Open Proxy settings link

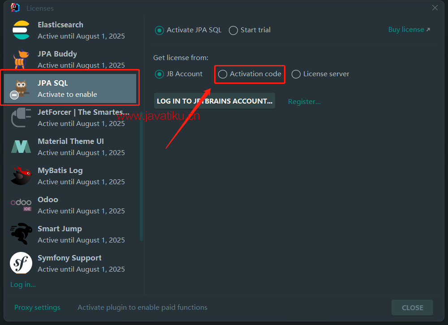(37, 308)
